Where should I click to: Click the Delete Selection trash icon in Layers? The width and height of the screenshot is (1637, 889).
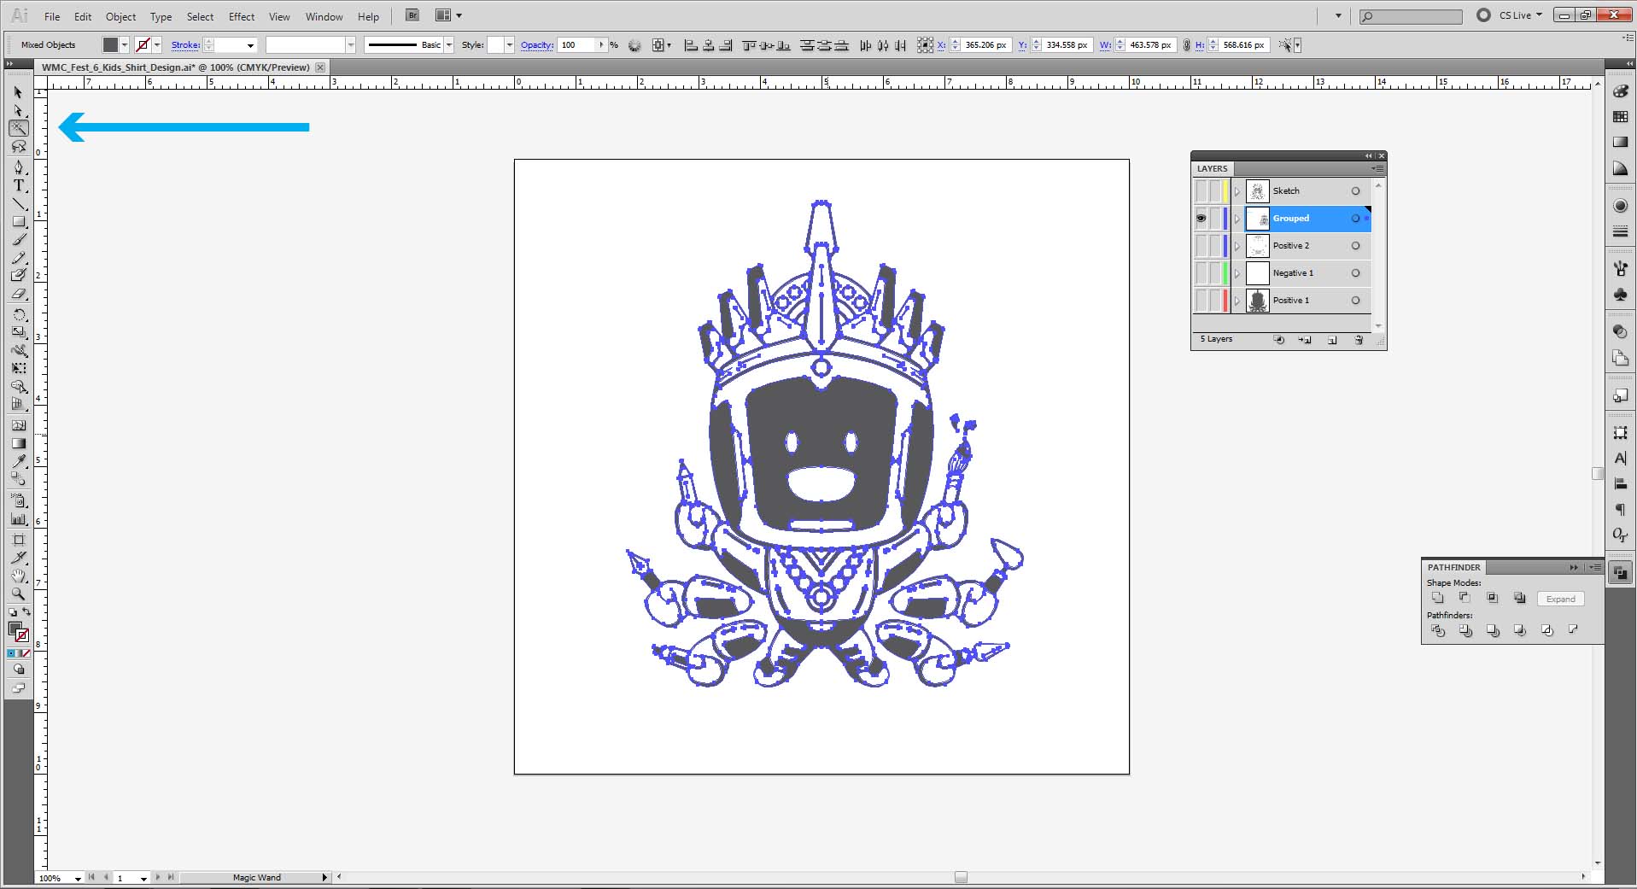point(1359,340)
